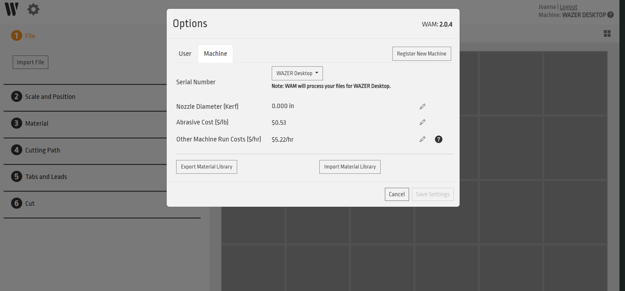Open the File step label

coord(30,36)
